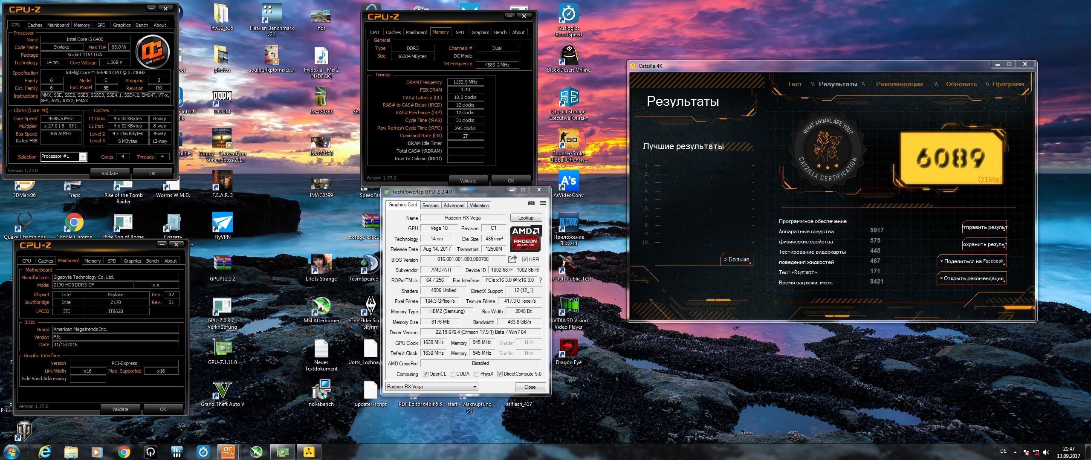This screenshot has height=460, width=1091.
Task: Open the Validation tab in GPU-Z
Action: point(479,205)
